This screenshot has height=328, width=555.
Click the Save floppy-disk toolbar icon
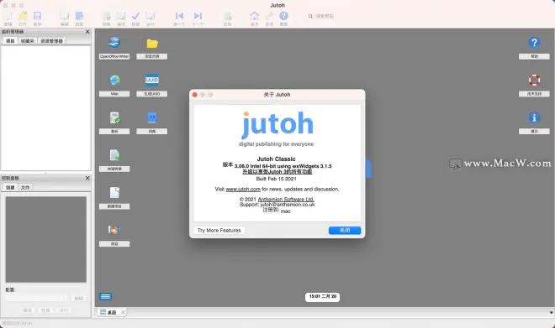click(37, 16)
